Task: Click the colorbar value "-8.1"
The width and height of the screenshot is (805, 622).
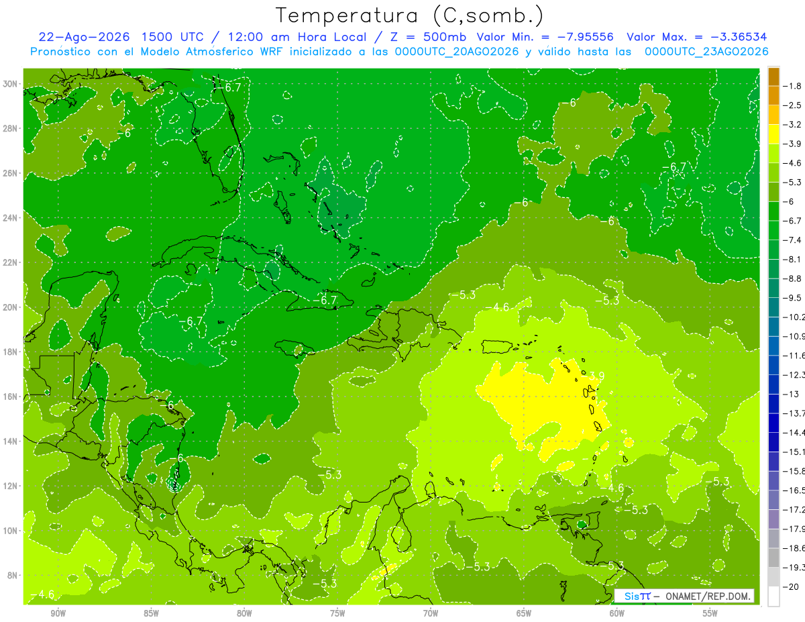Action: click(x=792, y=259)
